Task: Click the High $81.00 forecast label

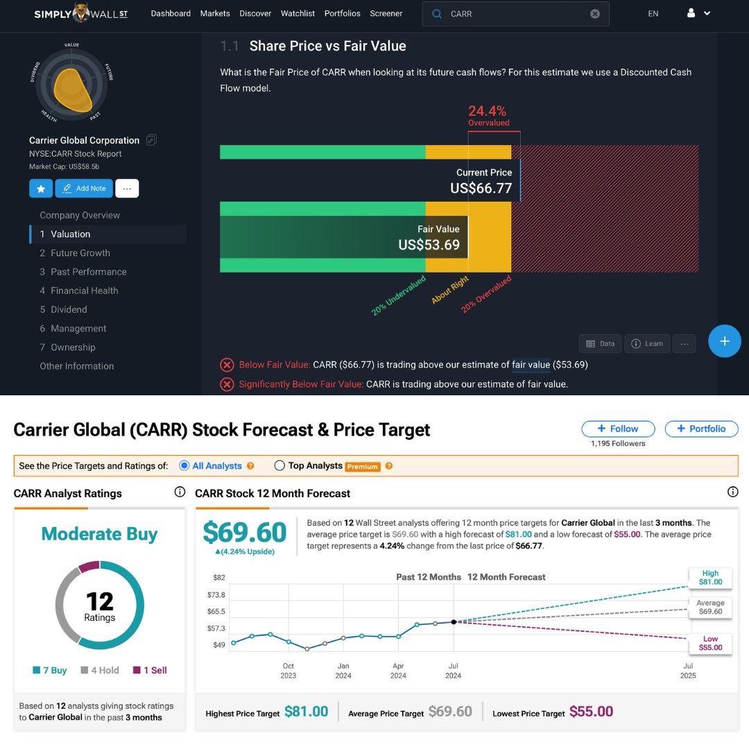Action: click(x=710, y=578)
